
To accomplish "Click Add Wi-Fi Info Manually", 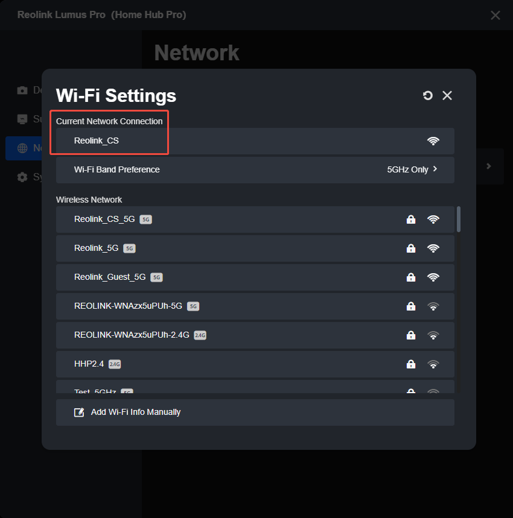I will click(255, 412).
